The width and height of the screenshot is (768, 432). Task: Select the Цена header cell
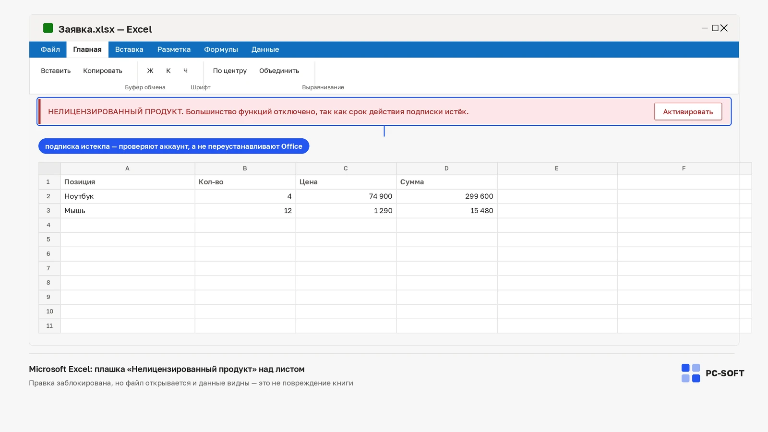point(346,182)
